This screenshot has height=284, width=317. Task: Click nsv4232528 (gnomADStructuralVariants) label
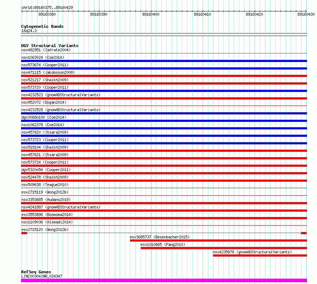coord(61,110)
